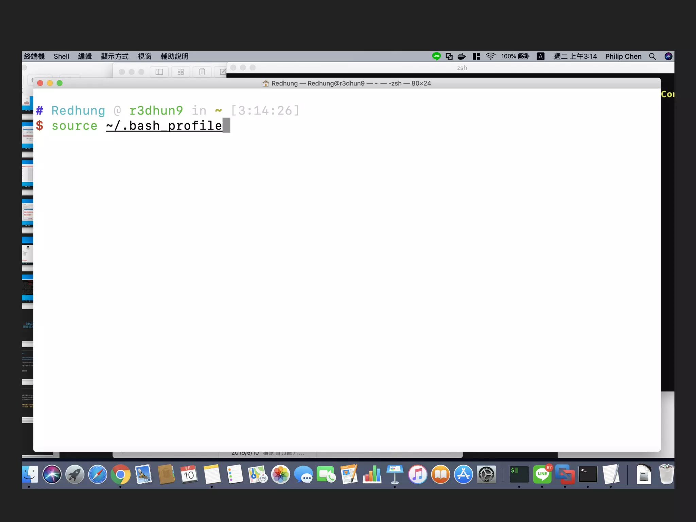This screenshot has width=696, height=522.
Task: Open the 編輯 menu
Action: coord(85,56)
